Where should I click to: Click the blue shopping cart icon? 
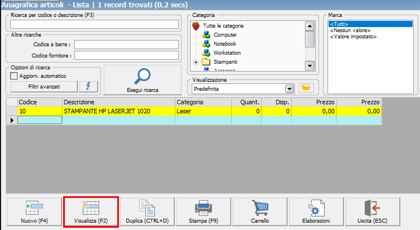pyautogui.click(x=260, y=208)
